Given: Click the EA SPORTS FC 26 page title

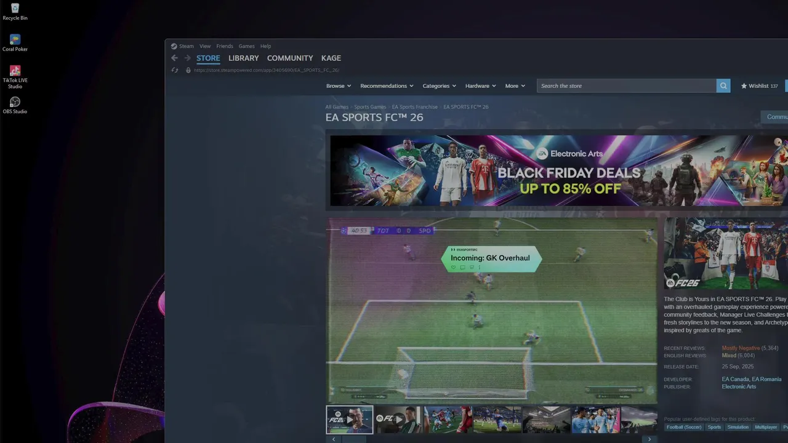Looking at the screenshot, I should point(374,118).
